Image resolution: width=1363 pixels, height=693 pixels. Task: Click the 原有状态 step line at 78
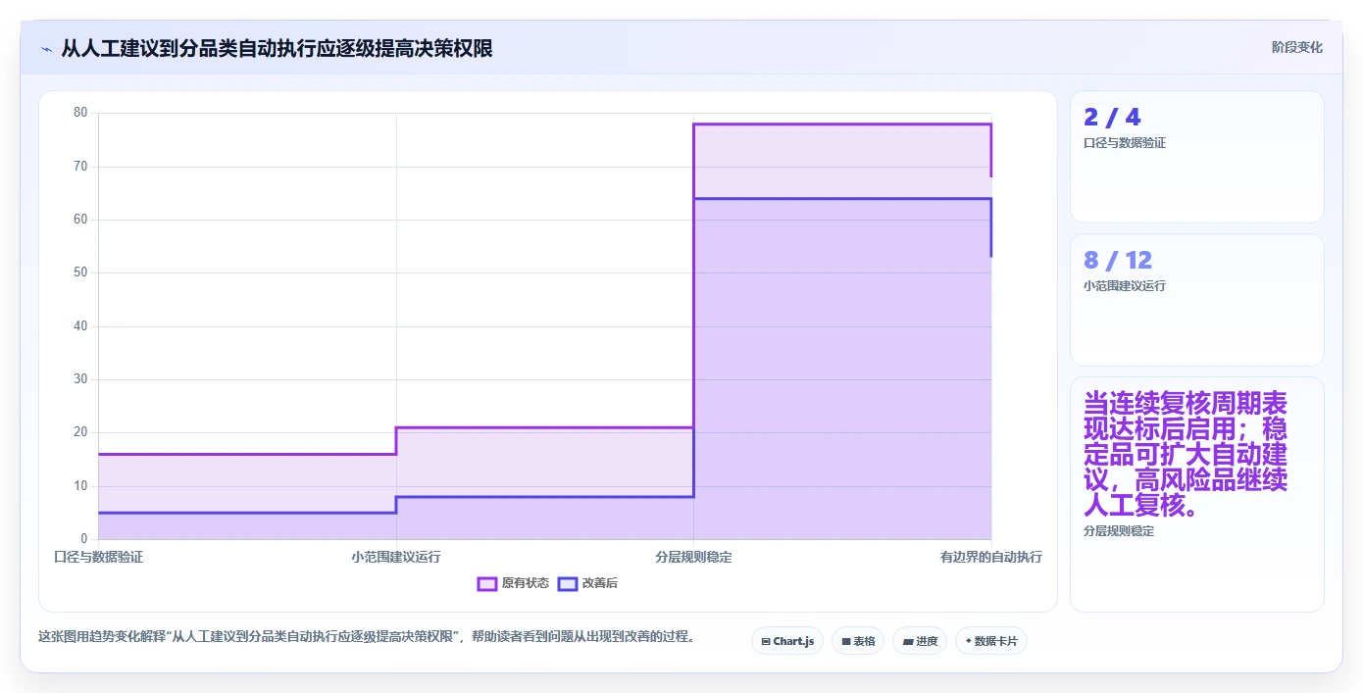pos(842,124)
